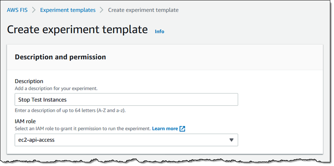Click the 'Stop Test Instances' text in field

[43, 100]
